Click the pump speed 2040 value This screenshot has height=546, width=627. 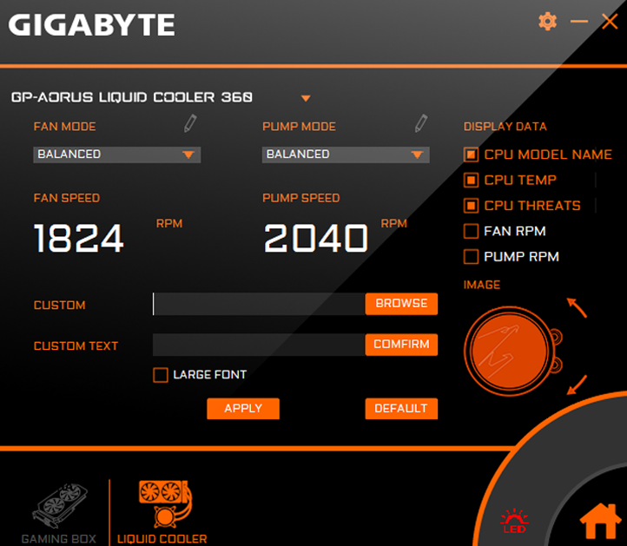(x=316, y=238)
